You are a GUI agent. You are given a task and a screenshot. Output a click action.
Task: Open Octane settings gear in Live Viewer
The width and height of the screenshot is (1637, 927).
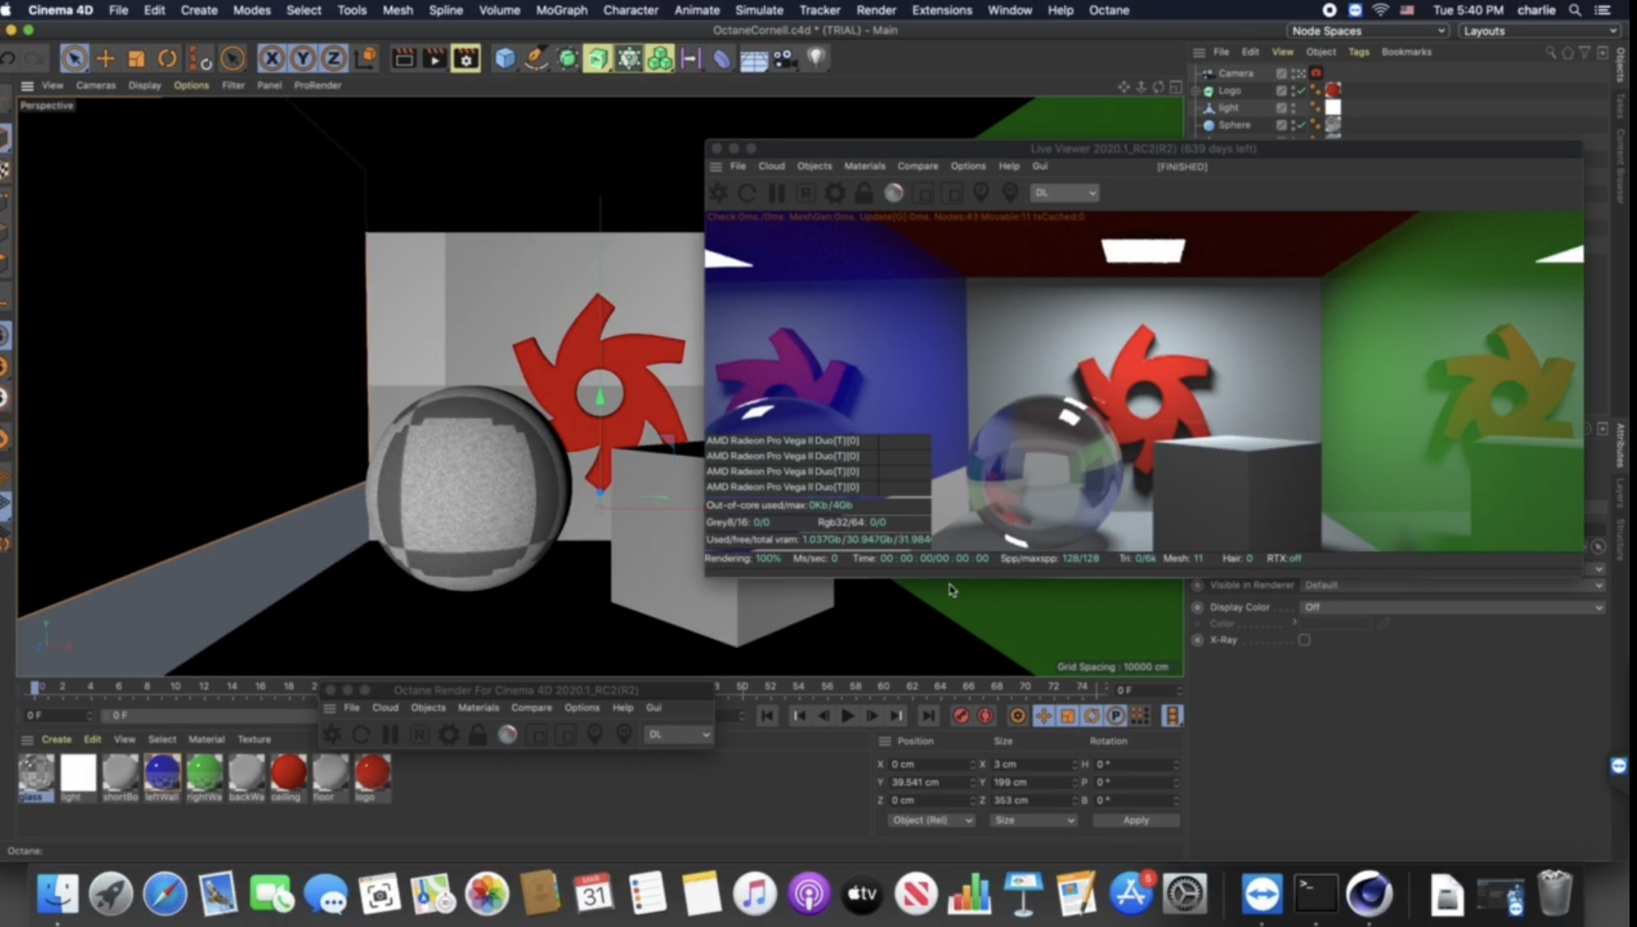tap(835, 193)
